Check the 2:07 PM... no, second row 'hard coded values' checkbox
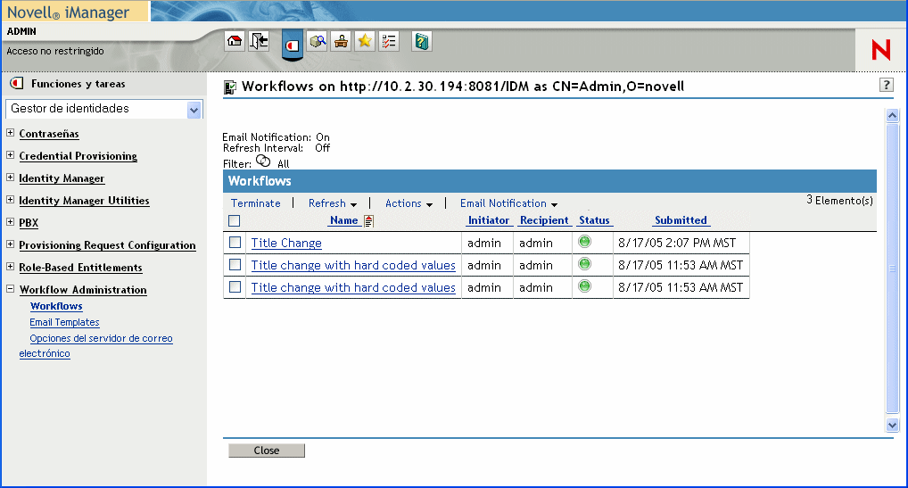The height and width of the screenshot is (488, 908). coord(235,265)
